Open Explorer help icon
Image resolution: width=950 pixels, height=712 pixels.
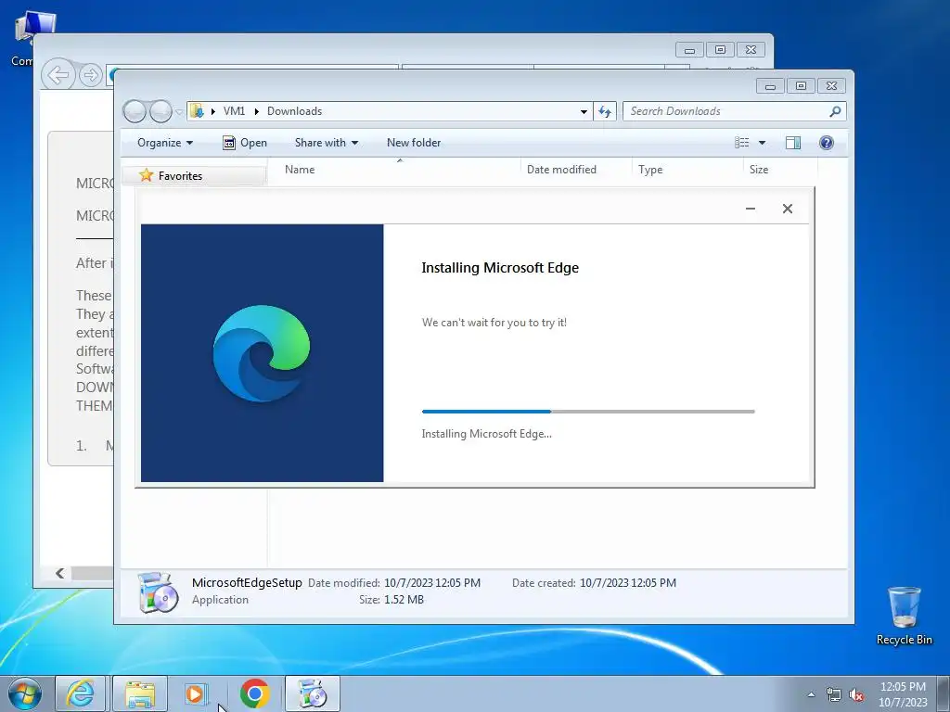pyautogui.click(x=826, y=143)
